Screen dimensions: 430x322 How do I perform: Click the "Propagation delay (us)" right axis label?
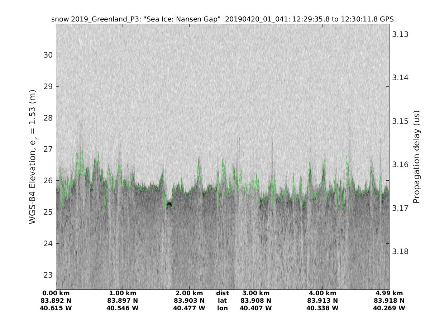[416, 157]
